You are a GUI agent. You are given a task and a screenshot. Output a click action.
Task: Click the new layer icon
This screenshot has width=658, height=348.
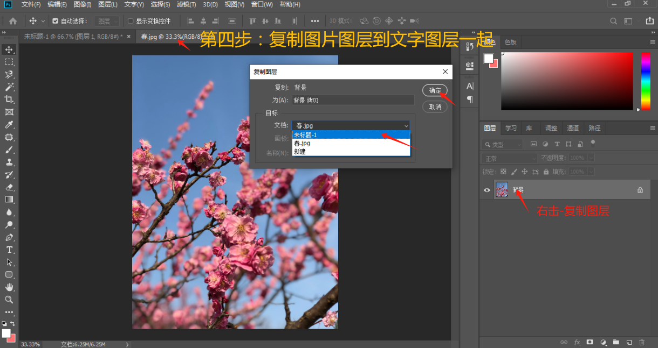tap(629, 342)
